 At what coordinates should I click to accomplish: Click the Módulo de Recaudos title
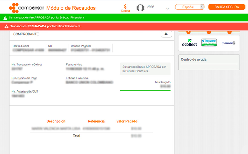pos(71,8)
